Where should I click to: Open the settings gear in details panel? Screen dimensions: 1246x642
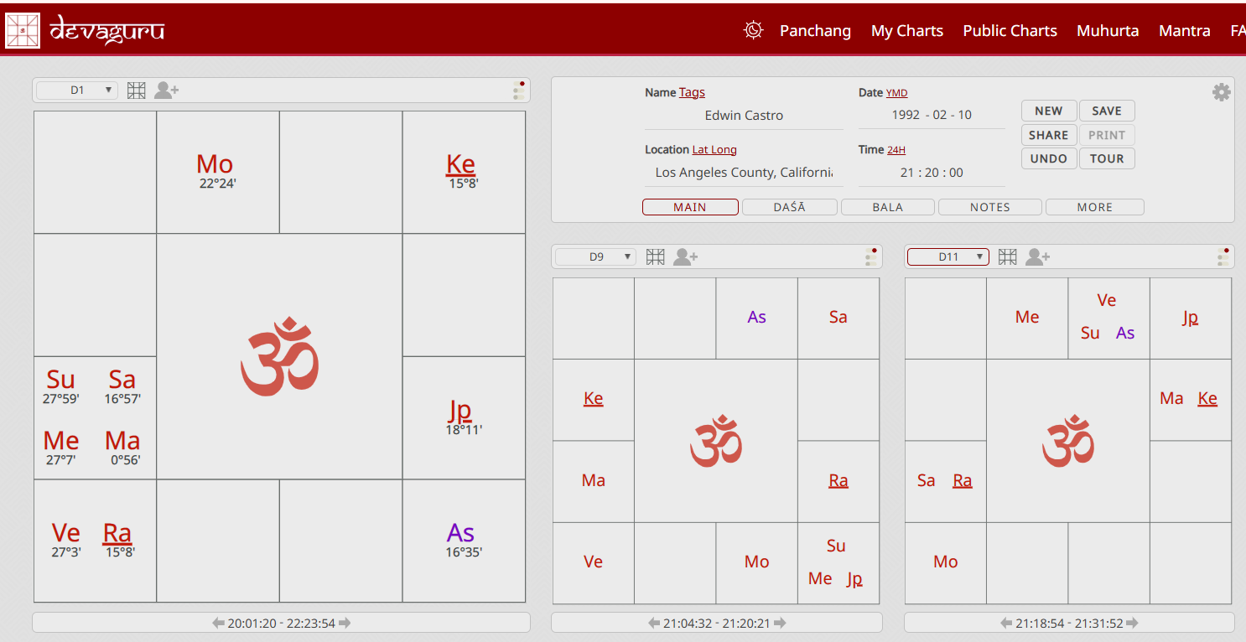(1221, 92)
